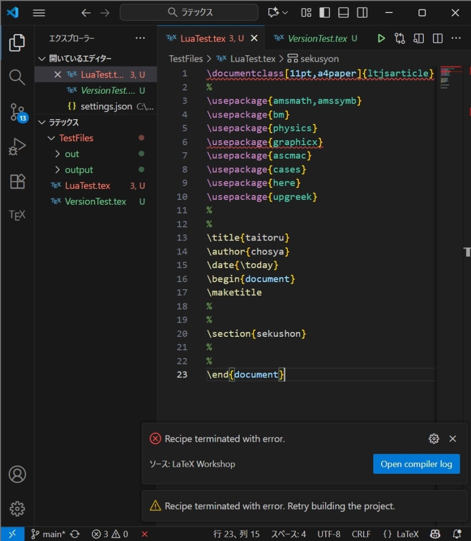The width and height of the screenshot is (471, 541).
Task: Toggle the bottom panel visibility
Action: point(343,12)
